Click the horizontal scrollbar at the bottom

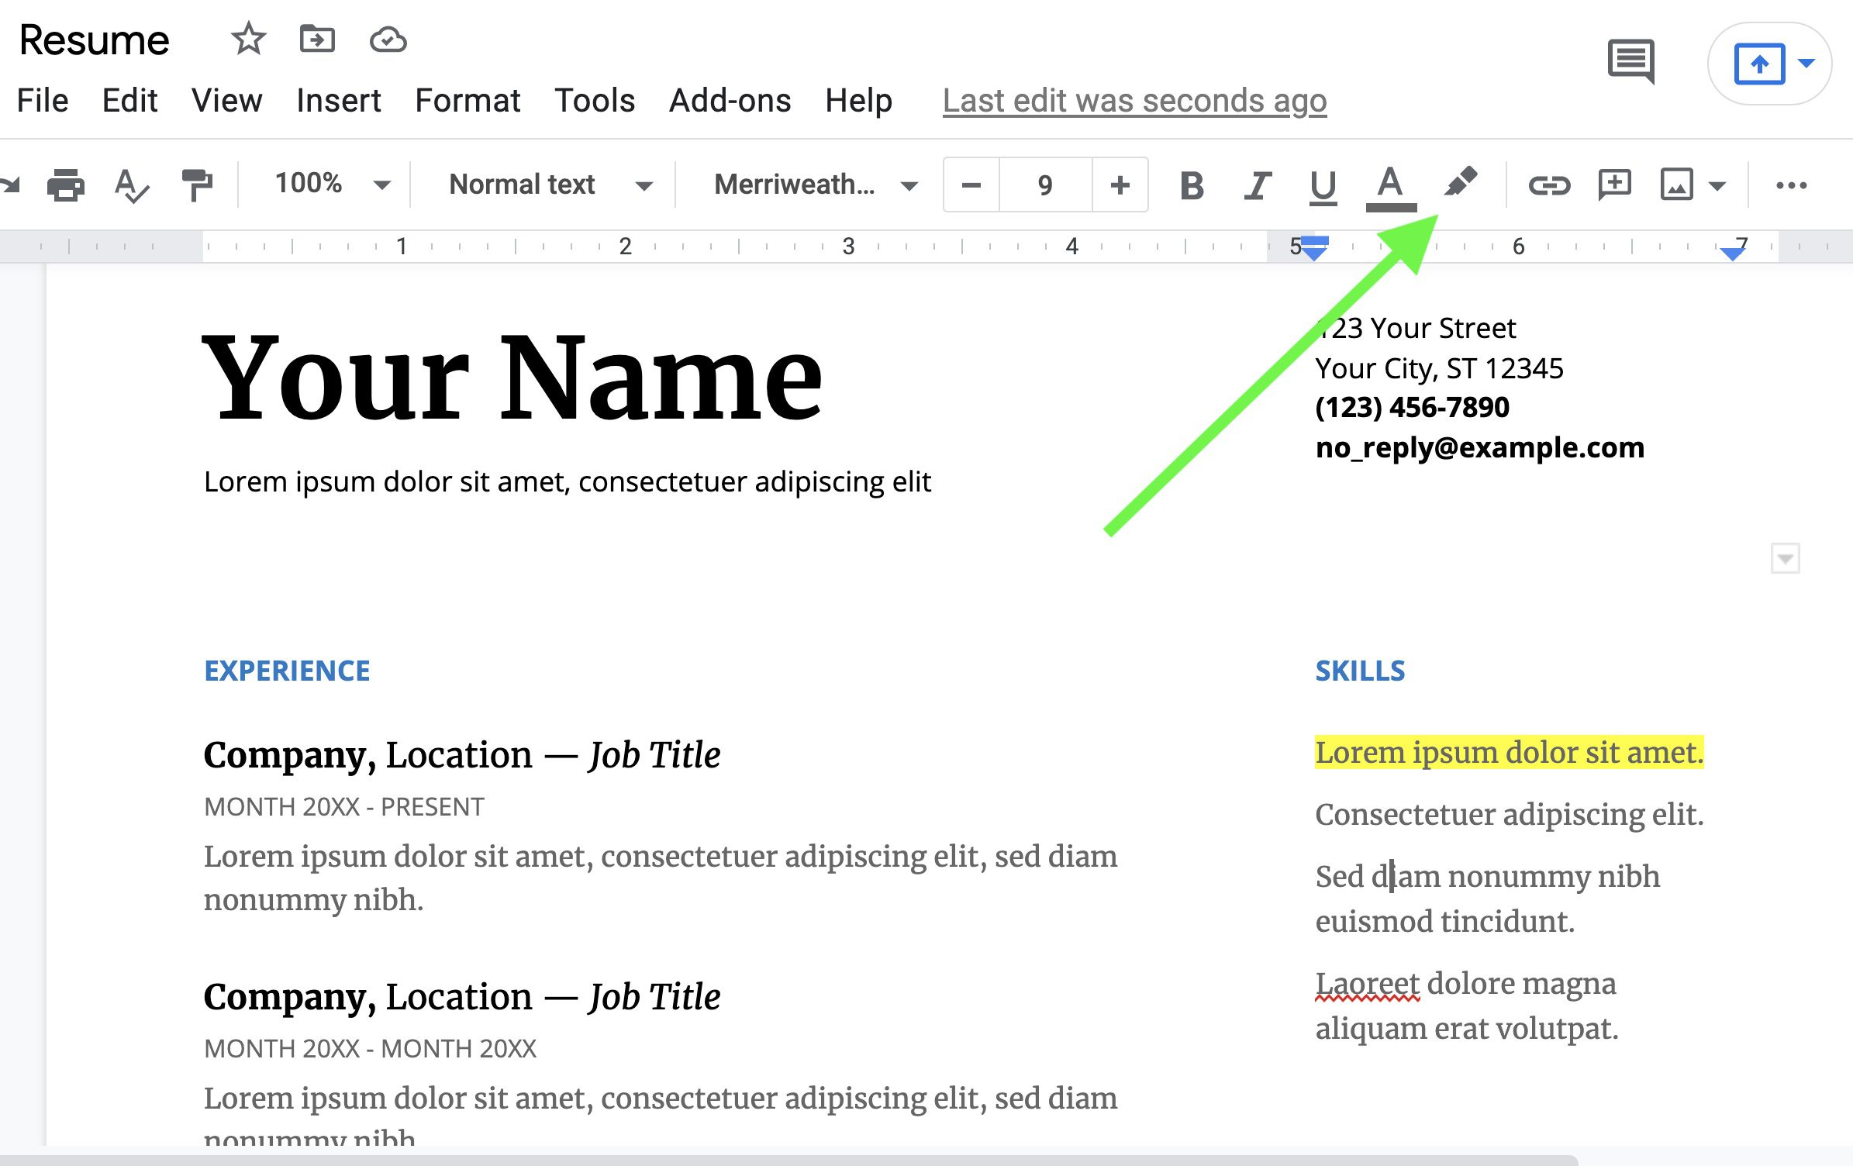pos(788,1160)
